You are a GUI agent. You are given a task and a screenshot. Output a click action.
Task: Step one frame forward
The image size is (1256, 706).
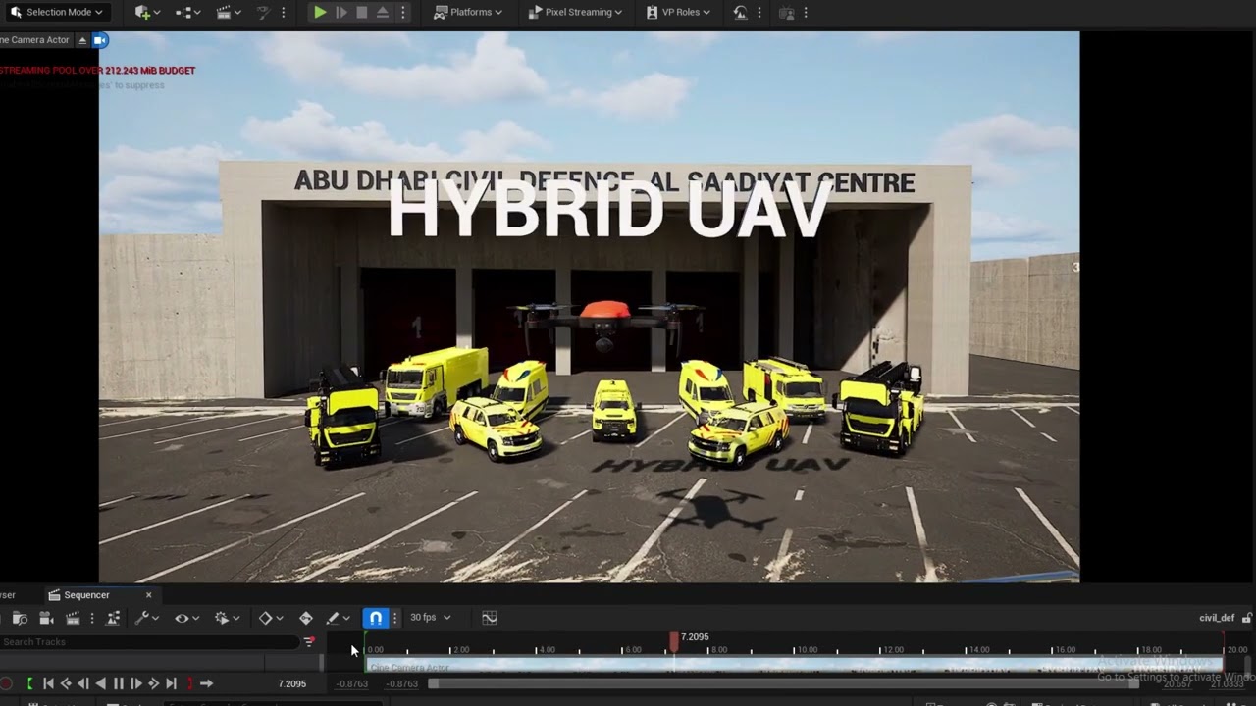pyautogui.click(x=135, y=683)
